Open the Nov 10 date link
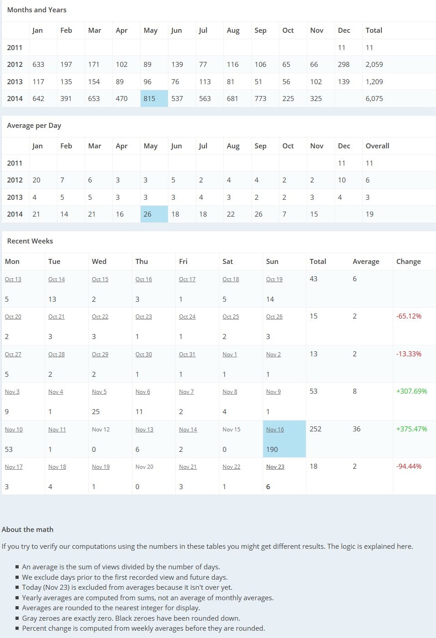 pyautogui.click(x=14, y=430)
